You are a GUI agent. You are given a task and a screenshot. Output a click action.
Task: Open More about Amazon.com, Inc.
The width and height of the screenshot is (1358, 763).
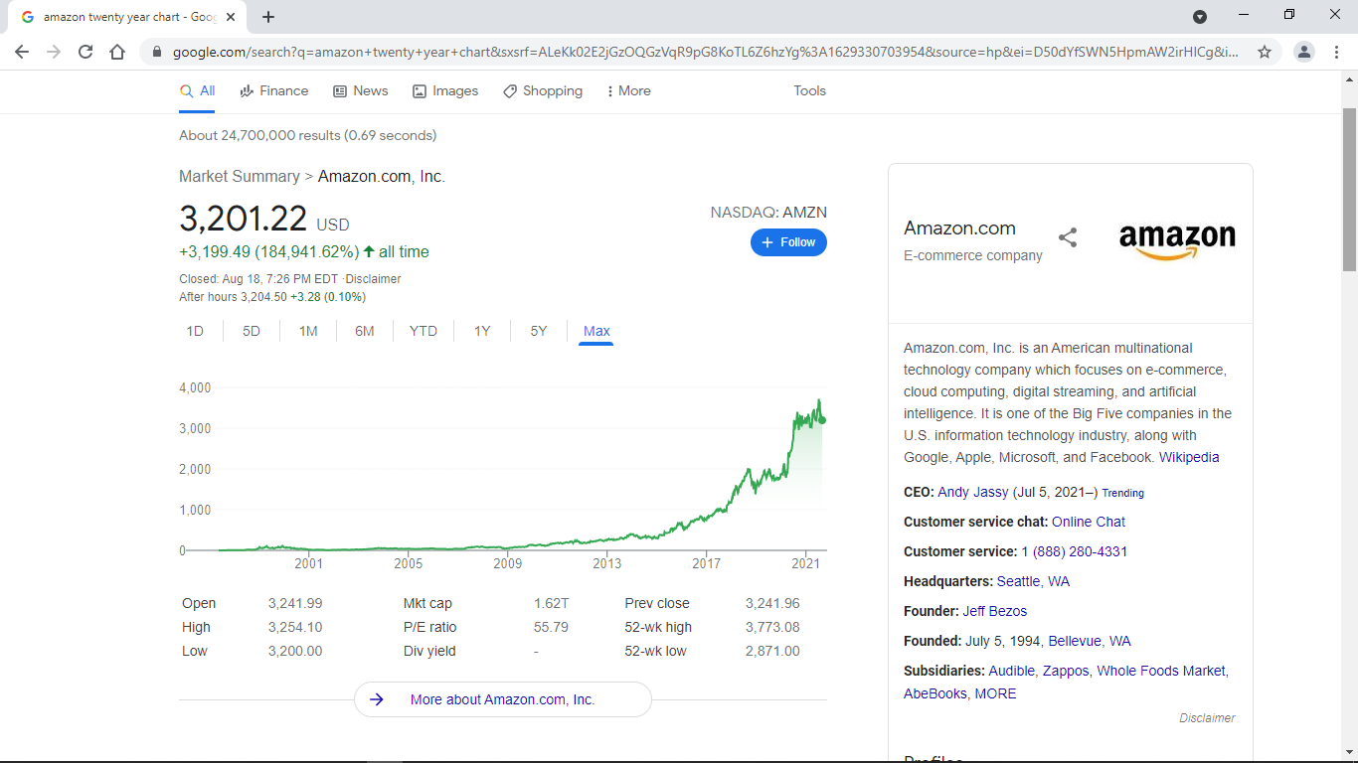503,699
